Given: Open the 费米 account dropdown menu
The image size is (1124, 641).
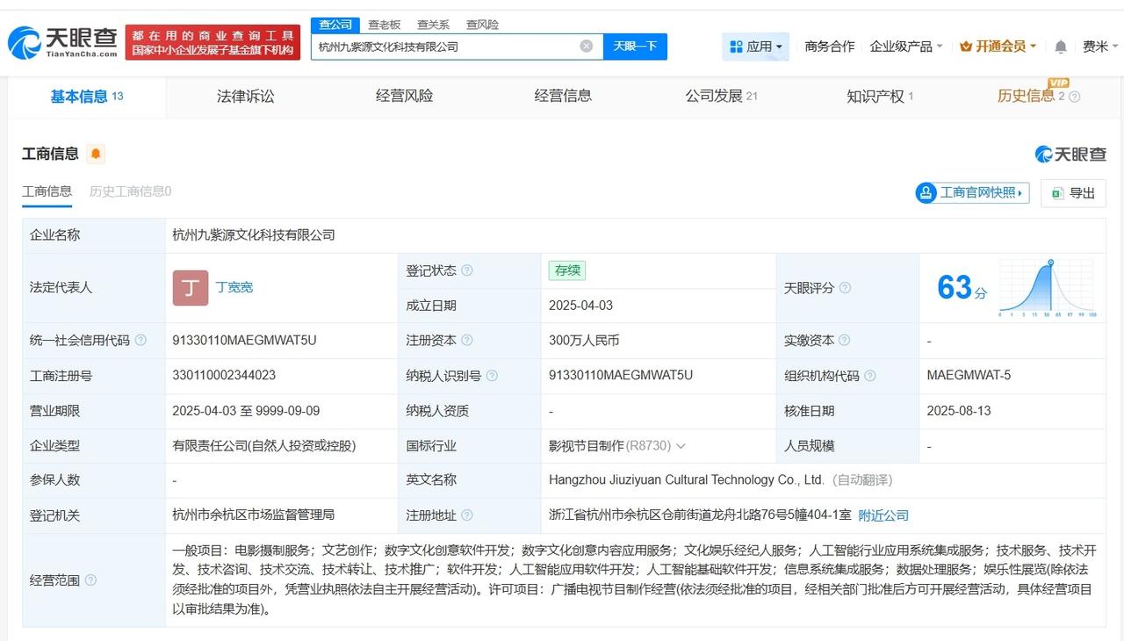Looking at the screenshot, I should (x=1101, y=46).
